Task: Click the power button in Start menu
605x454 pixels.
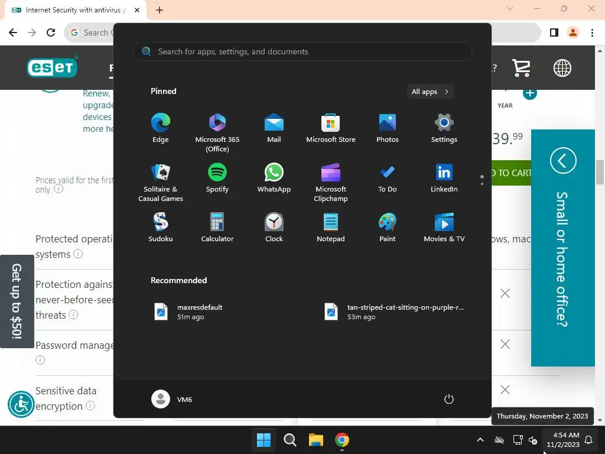Action: coord(449,399)
